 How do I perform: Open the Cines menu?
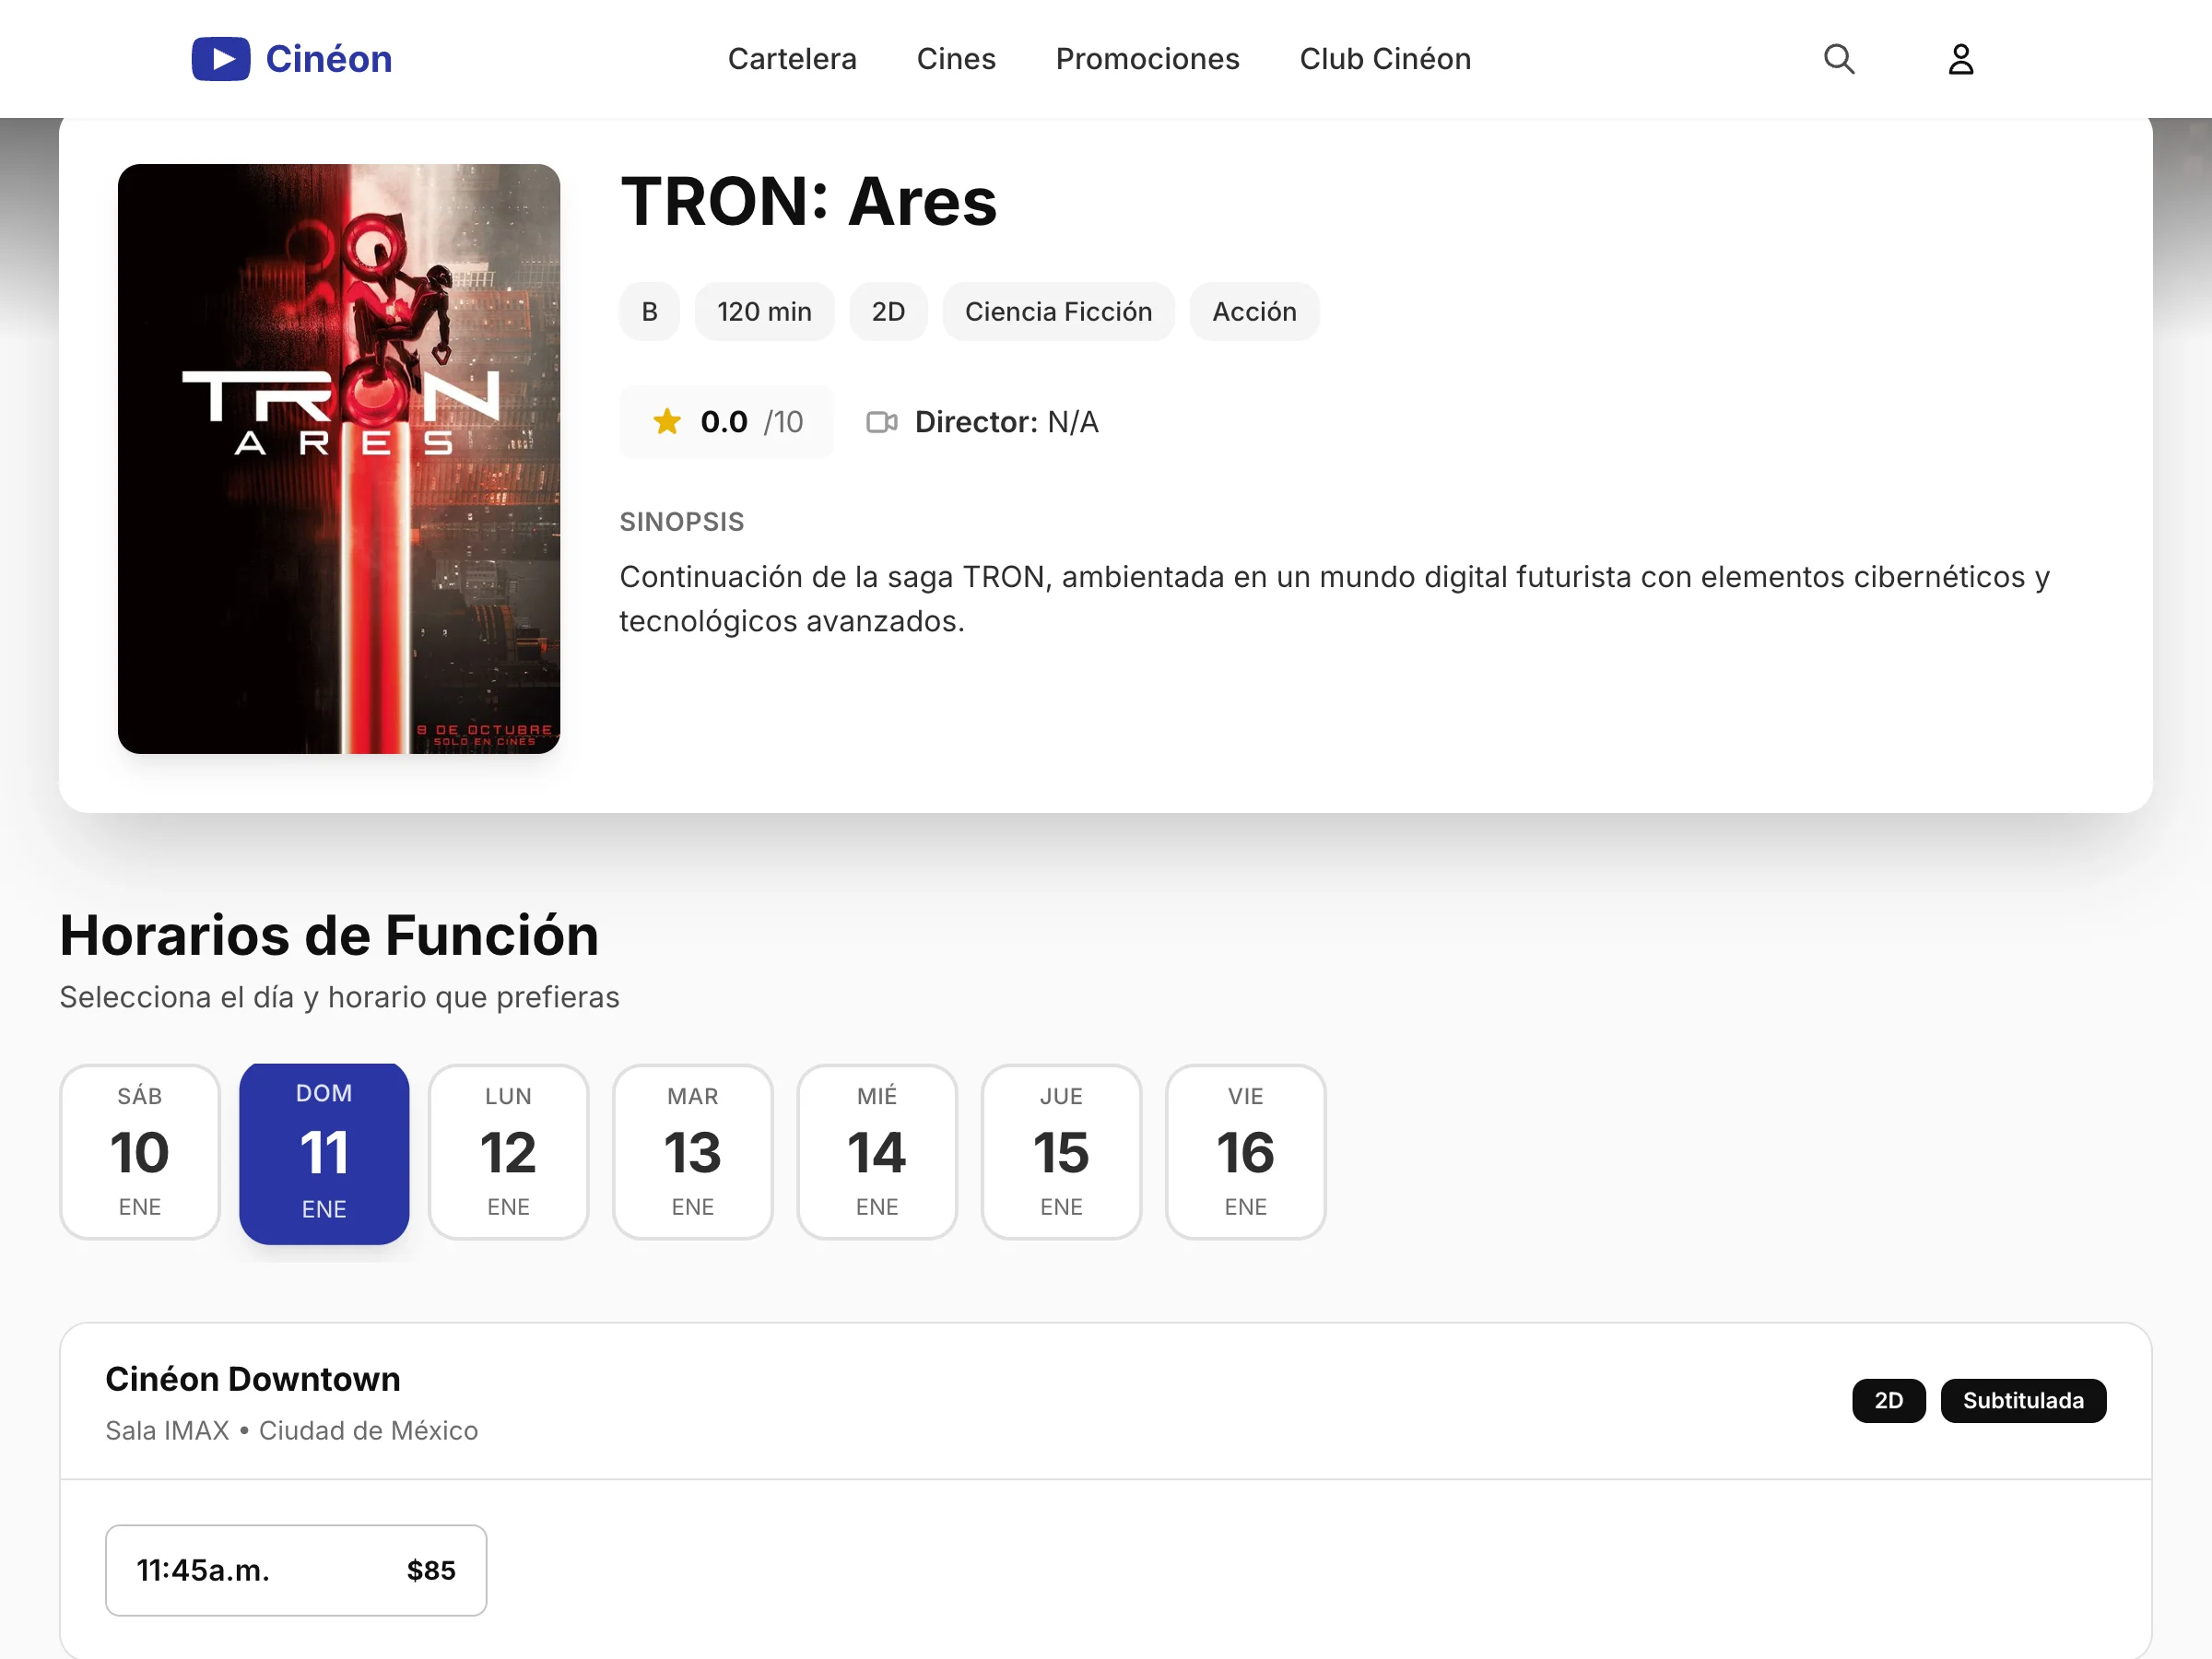pos(956,59)
